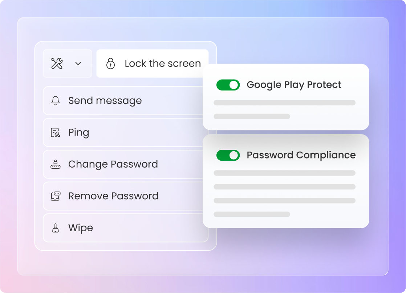The height and width of the screenshot is (293, 406).
Task: Click the Remove Password device icon
Action: (56, 196)
